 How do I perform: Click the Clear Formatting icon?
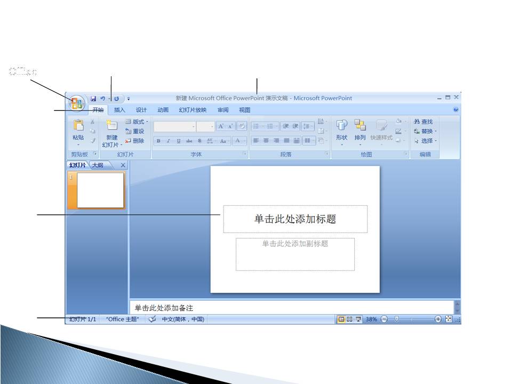[x=242, y=126]
